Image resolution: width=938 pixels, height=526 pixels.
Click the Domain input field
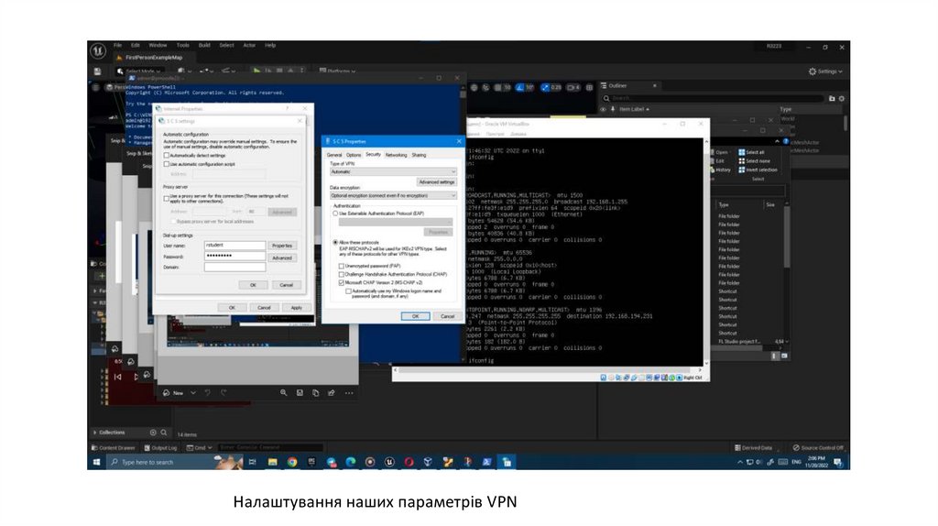234,267
